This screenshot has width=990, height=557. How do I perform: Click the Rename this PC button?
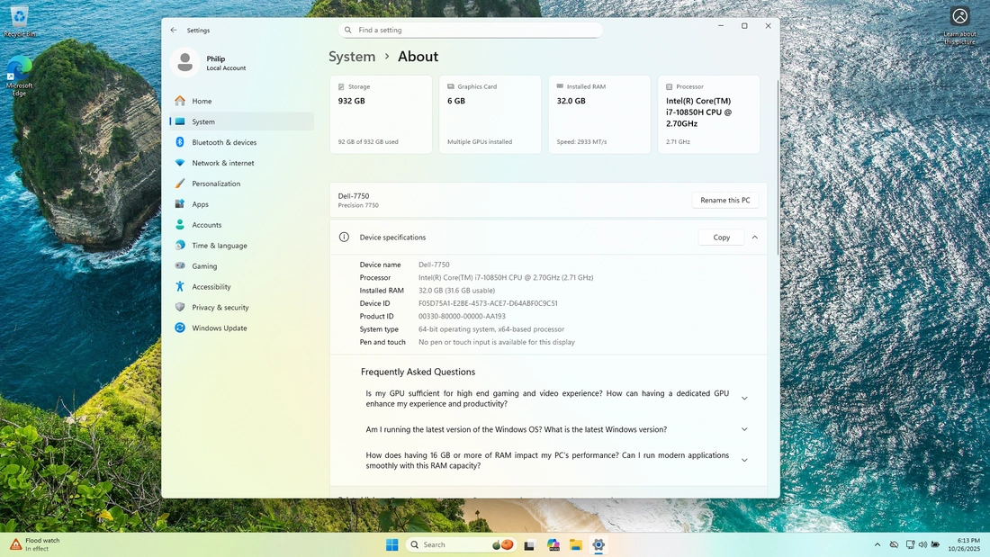[x=725, y=200]
